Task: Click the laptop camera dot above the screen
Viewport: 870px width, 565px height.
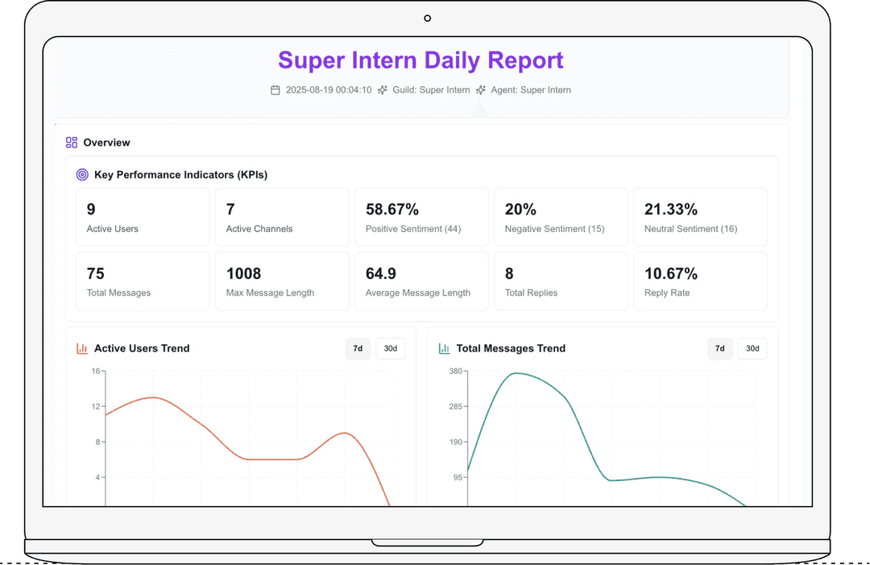Action: coord(427,17)
